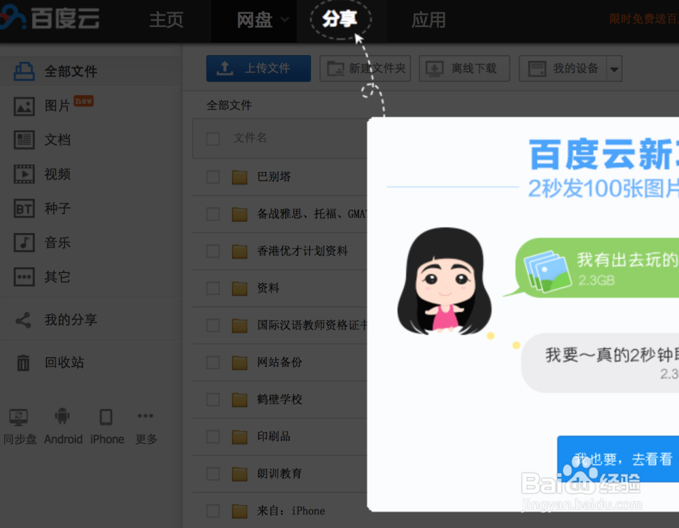This screenshot has width=679, height=528.
Task: Open the 国际汉语教师资格证 folder name
Action: point(312,325)
